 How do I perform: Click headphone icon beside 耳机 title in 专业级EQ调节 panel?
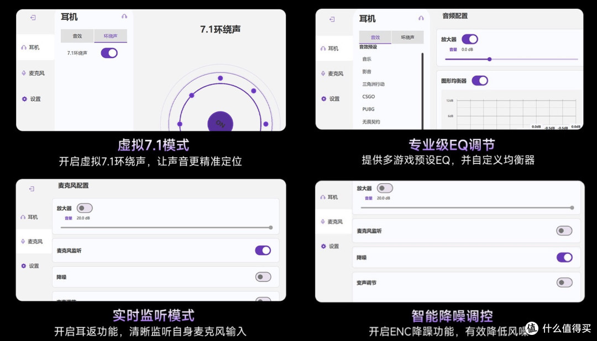pyautogui.click(x=421, y=18)
